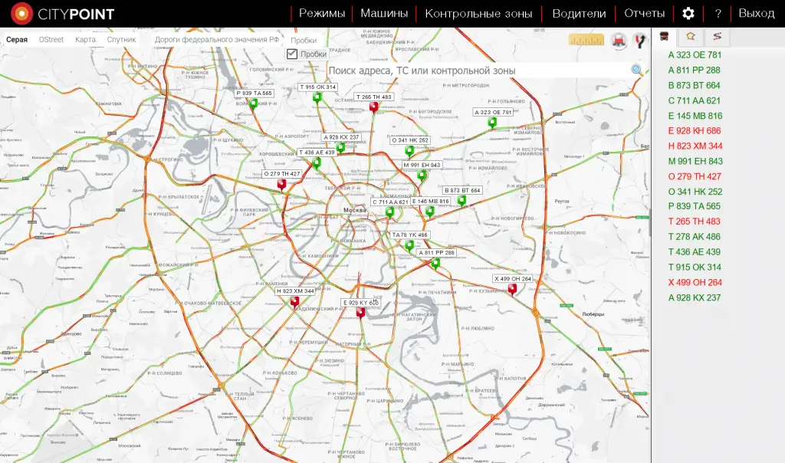Click the Выход logout link

[x=756, y=14]
